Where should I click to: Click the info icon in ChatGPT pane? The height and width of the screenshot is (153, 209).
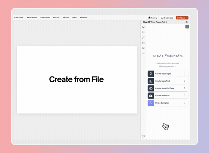(187, 26)
